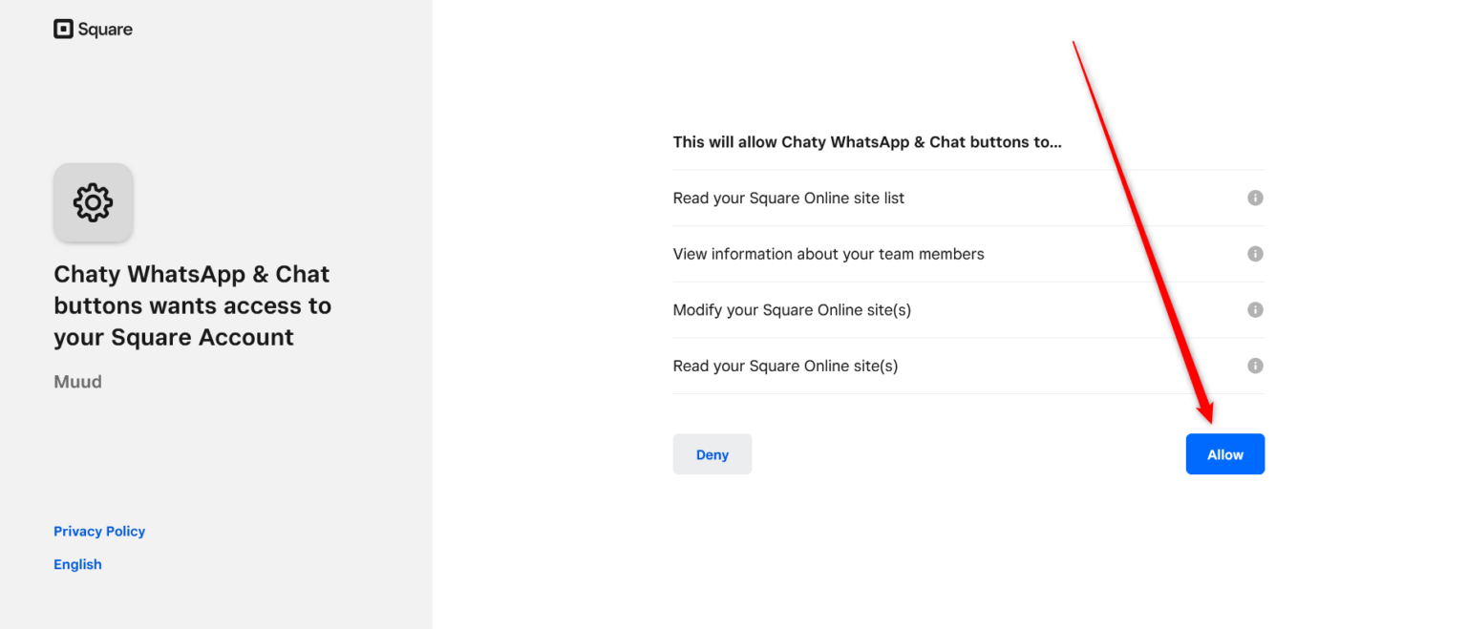Click the Muud account name
Viewport: 1467px width, 629px height.
[77, 381]
